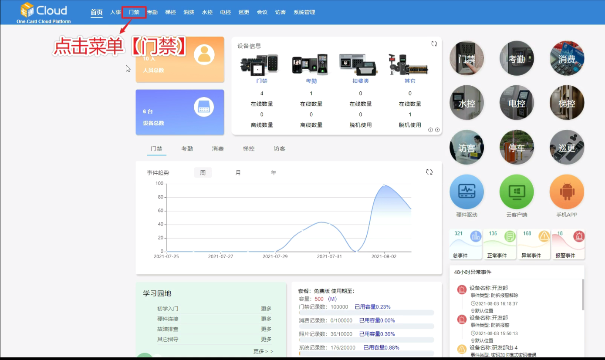The width and height of the screenshot is (605, 360).
Task: Click the 消费 consumption circle icon
Action: tap(567, 58)
